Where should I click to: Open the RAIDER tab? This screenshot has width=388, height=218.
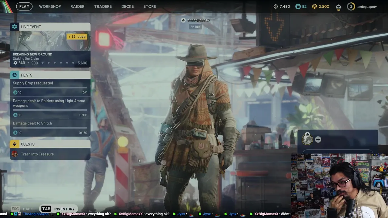[x=77, y=6]
